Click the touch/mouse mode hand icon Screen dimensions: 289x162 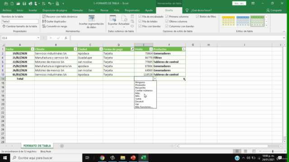point(36,4)
